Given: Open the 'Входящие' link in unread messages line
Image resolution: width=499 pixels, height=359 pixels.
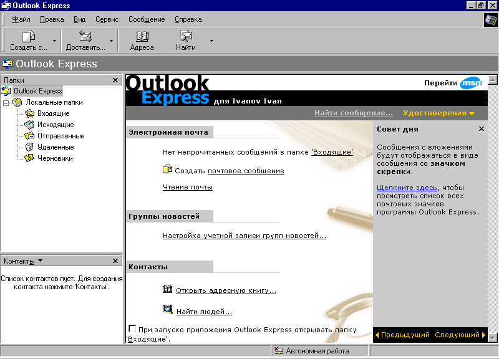Looking at the screenshot, I should [332, 152].
